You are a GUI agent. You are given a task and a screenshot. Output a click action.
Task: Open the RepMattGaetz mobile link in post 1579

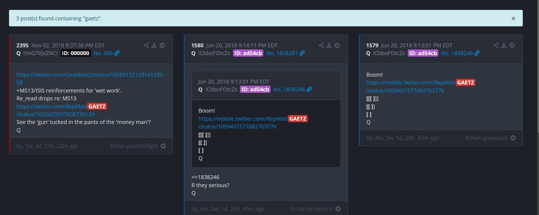click(421, 86)
